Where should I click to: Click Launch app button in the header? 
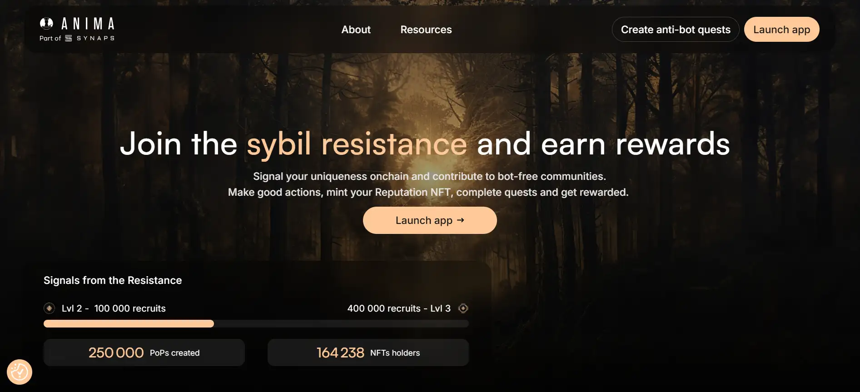781,30
